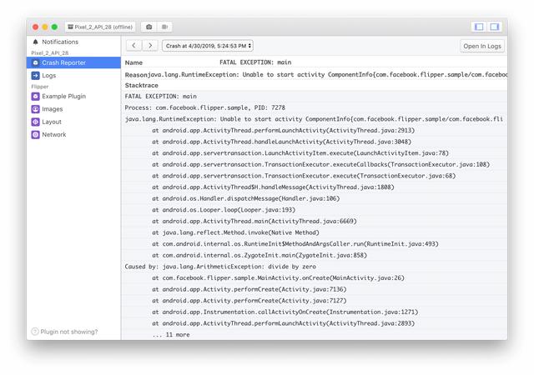Select the Layout label in sidebar
Screen dimensions: 534x375
(x=52, y=122)
